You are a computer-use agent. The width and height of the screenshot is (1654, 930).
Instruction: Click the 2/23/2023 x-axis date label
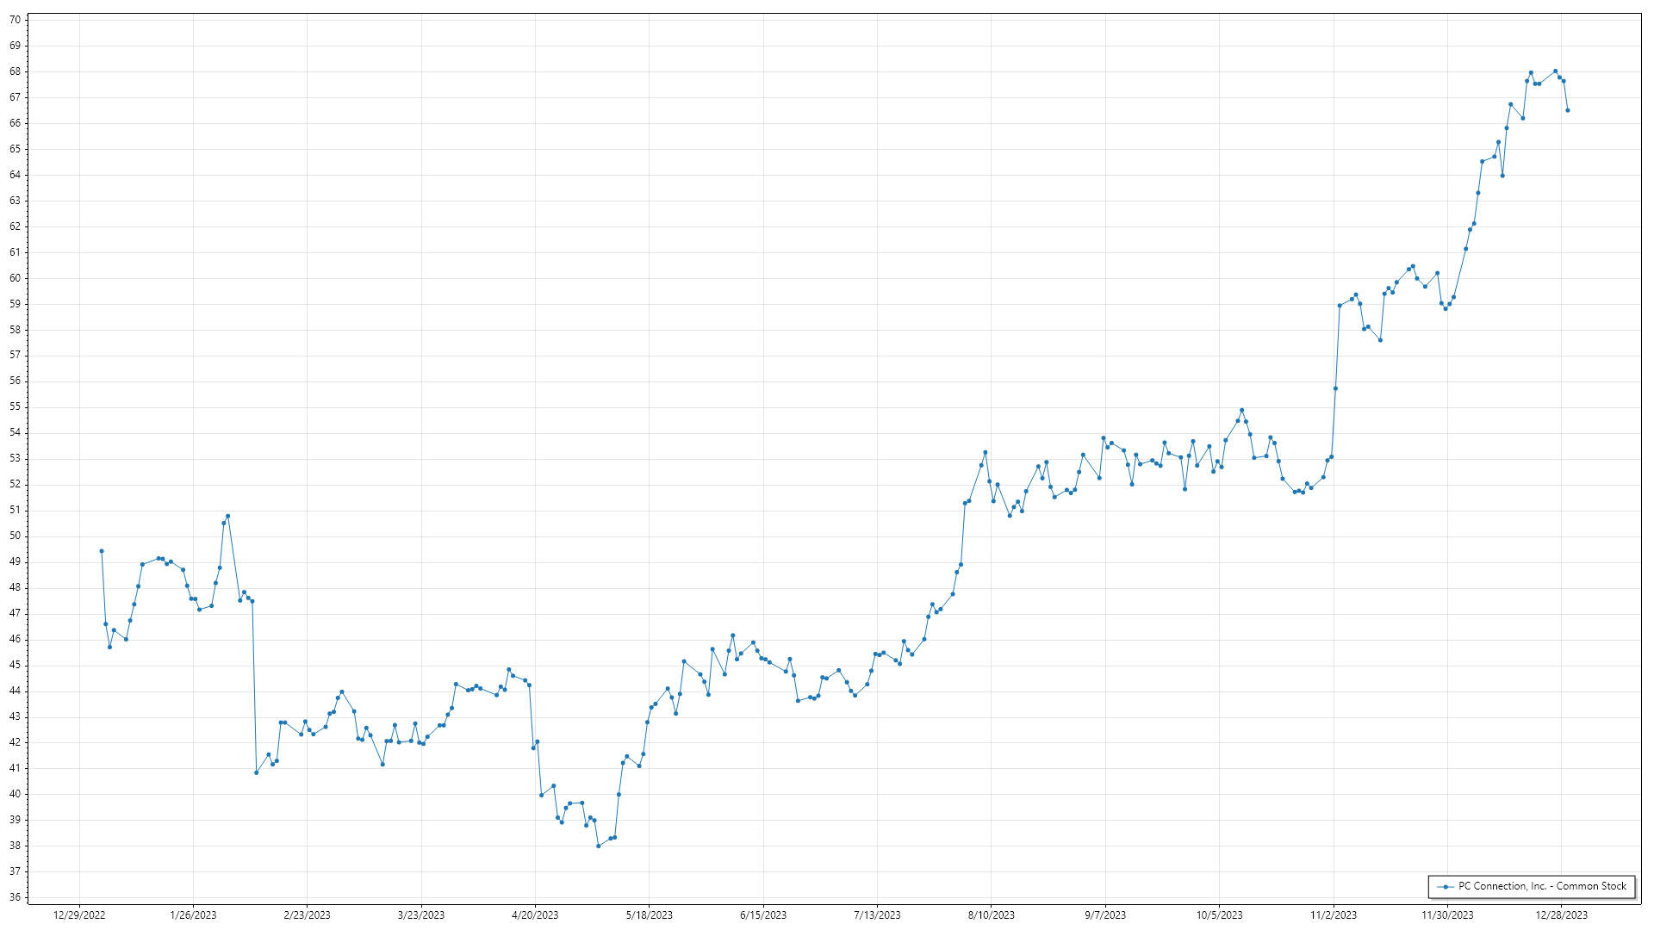(307, 915)
